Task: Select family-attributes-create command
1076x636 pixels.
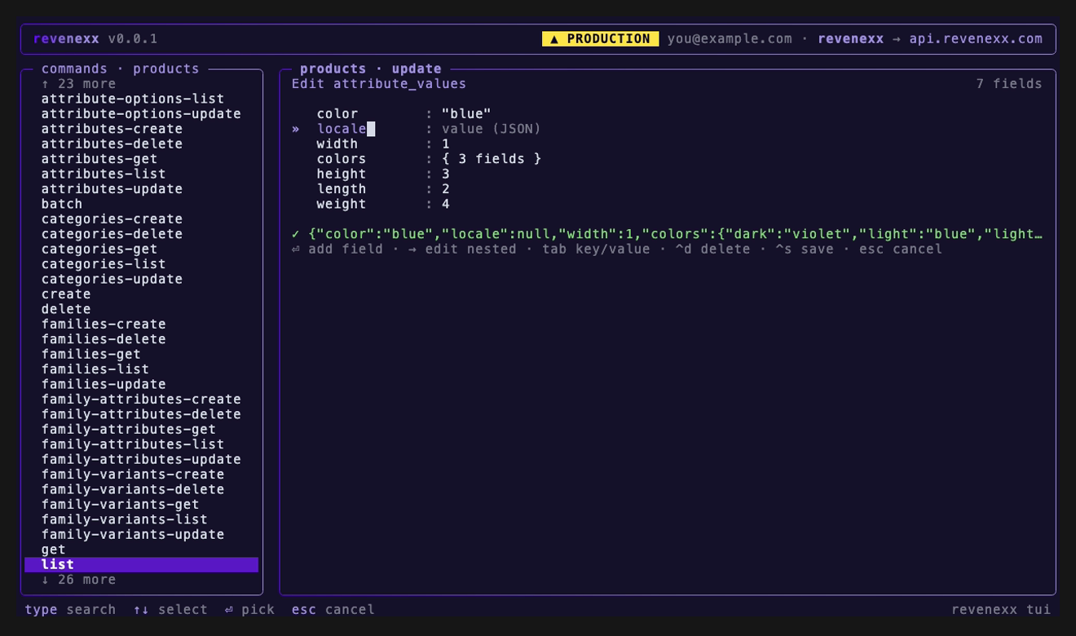Action: point(141,399)
